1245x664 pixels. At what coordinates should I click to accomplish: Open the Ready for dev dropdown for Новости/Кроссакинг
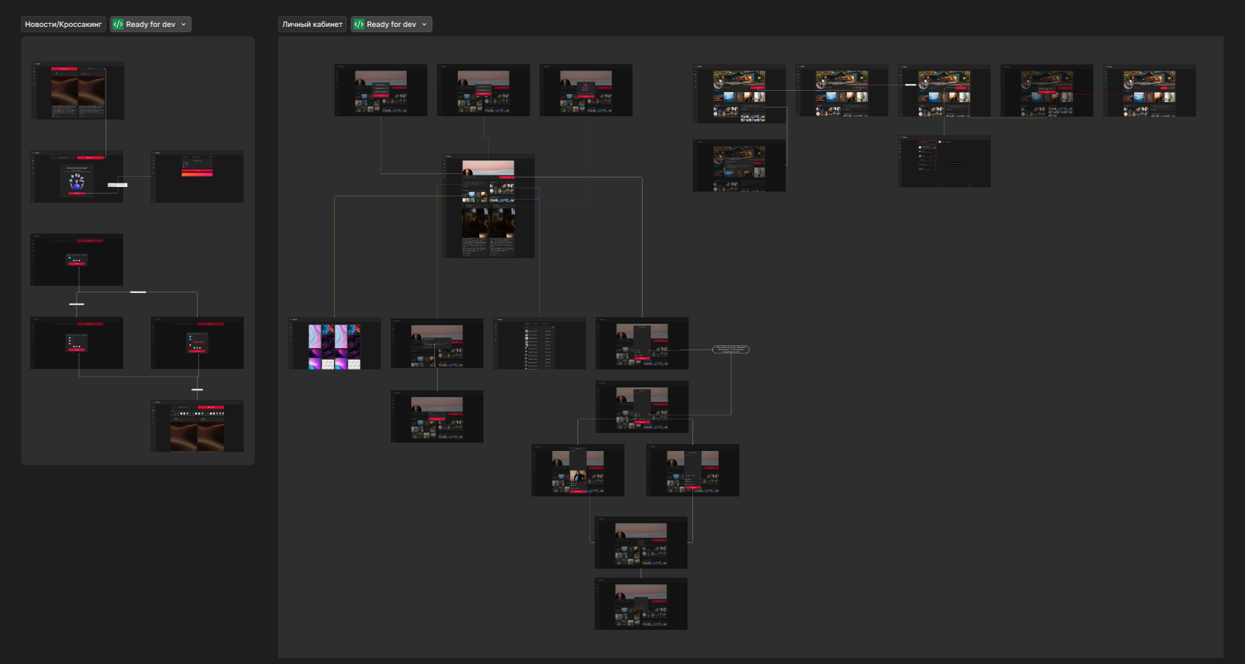[x=184, y=24]
